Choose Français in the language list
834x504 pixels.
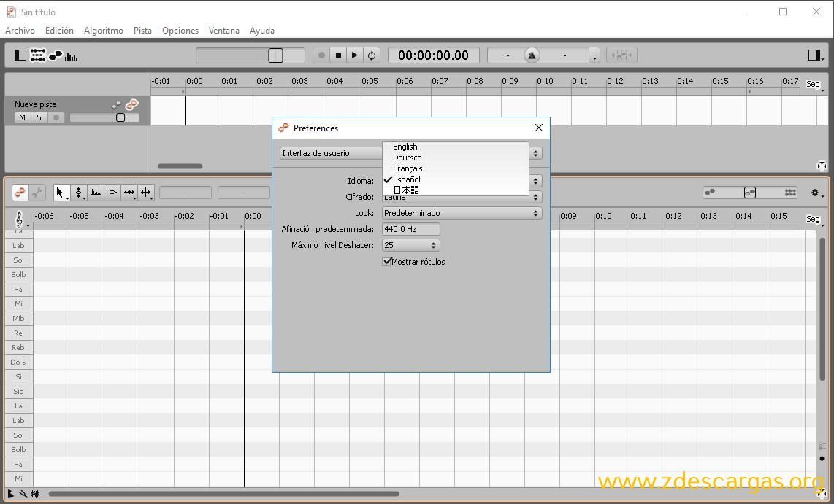(455, 168)
